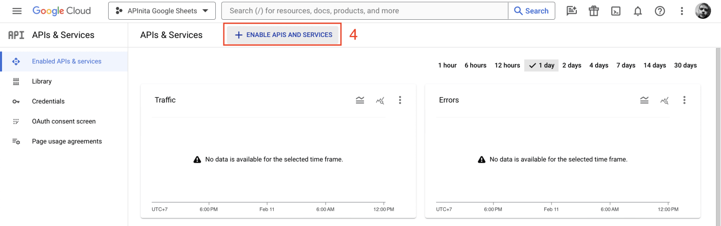
Task: Select the 1 hour time range
Action: [447, 65]
